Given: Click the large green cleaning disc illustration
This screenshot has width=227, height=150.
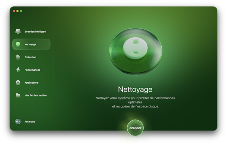Looking at the screenshot, I should (136, 51).
